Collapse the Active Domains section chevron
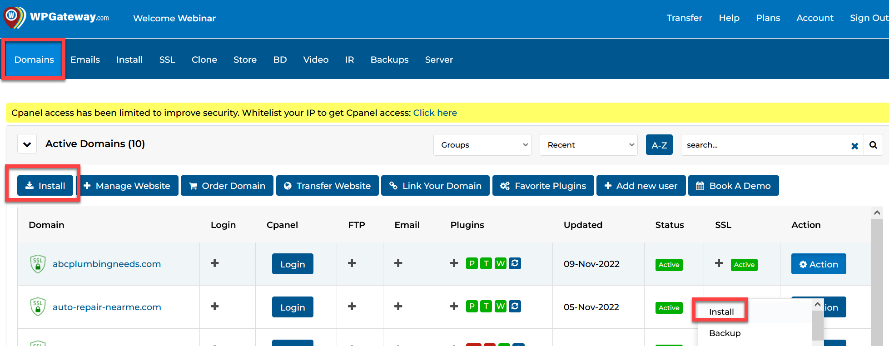This screenshot has width=889, height=346. click(27, 144)
